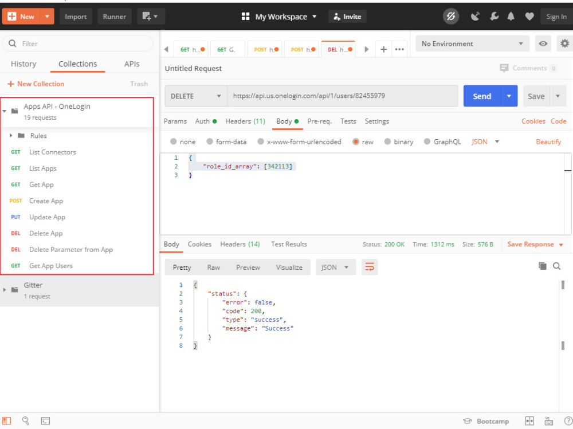This screenshot has width=573, height=429.
Task: Click the New Collection link
Action: point(36,84)
